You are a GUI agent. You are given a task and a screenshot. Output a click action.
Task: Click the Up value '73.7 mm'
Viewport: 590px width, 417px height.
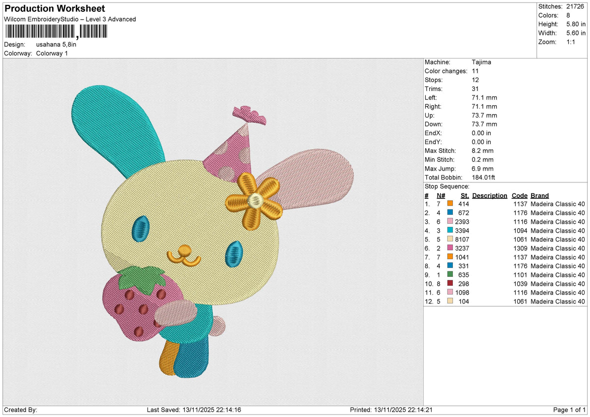click(484, 116)
